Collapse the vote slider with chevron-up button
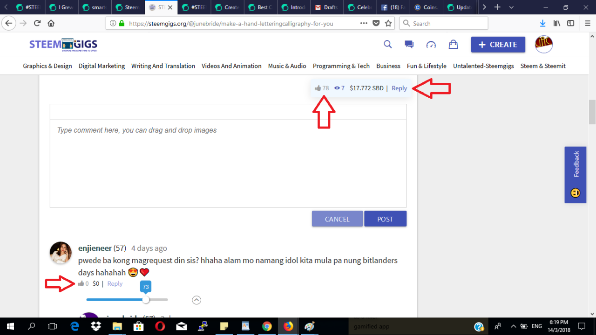The width and height of the screenshot is (596, 335). pos(196,300)
